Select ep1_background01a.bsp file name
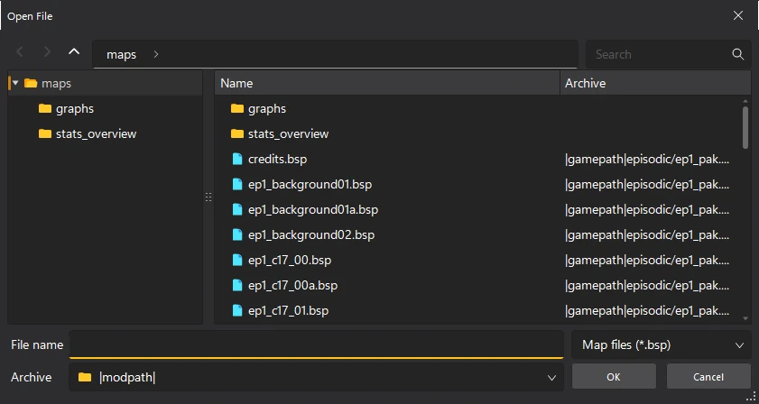This screenshot has height=404, width=759. coord(312,209)
